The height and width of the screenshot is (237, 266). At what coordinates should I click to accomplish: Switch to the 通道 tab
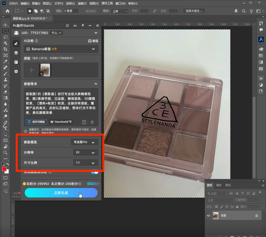pyautogui.click(x=218, y=185)
